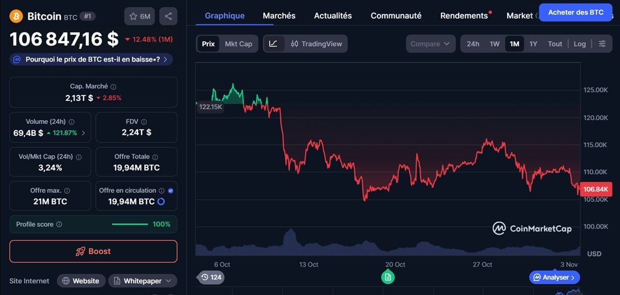
Task: Click the 2,24T $ FDV value
Action: pyautogui.click(x=136, y=132)
